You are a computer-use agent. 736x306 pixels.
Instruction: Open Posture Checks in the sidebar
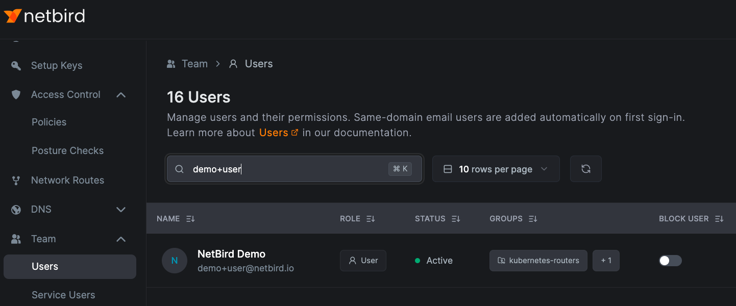(x=67, y=151)
